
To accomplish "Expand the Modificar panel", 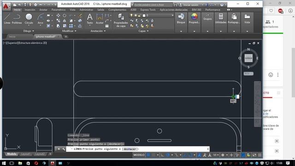I will [x=69, y=31].
